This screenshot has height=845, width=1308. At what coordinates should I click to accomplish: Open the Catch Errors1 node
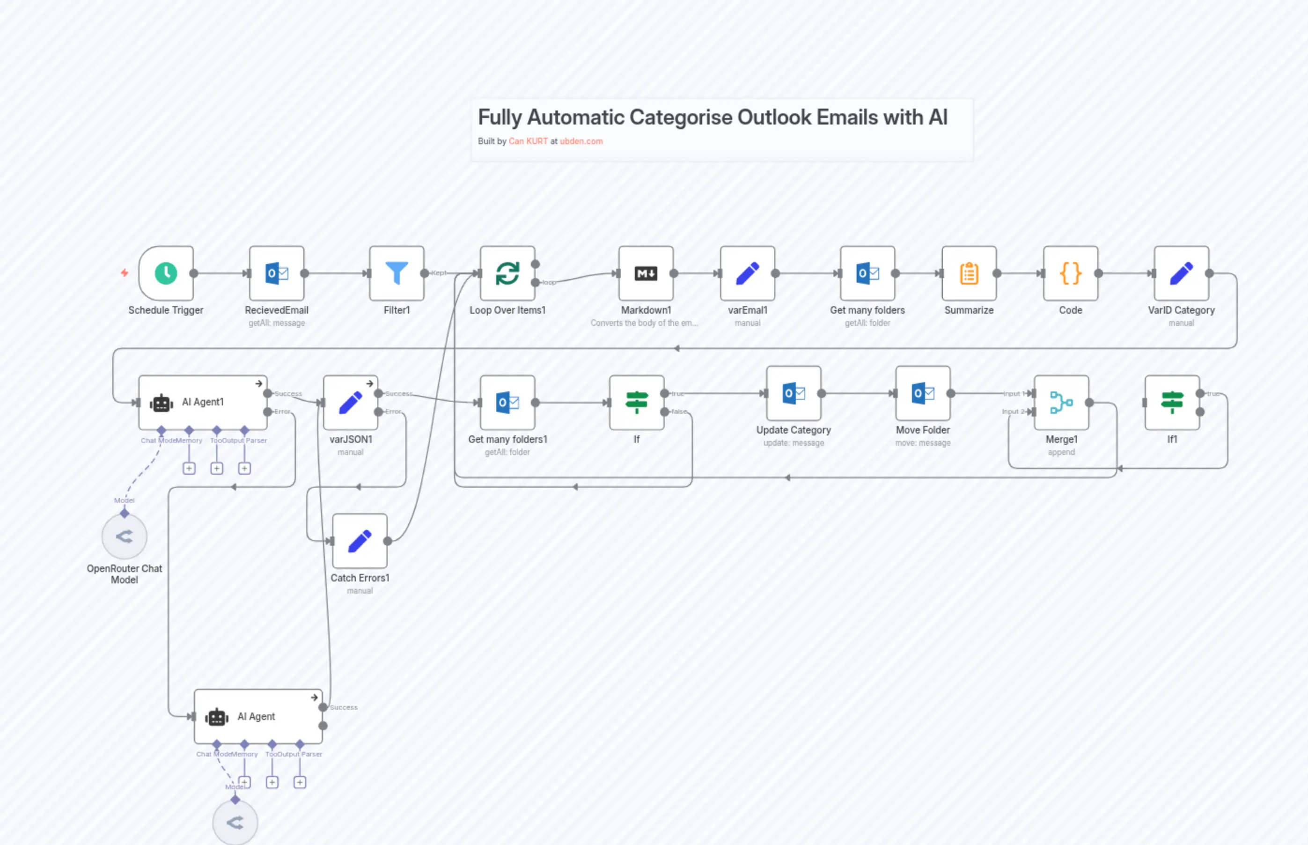pos(360,540)
